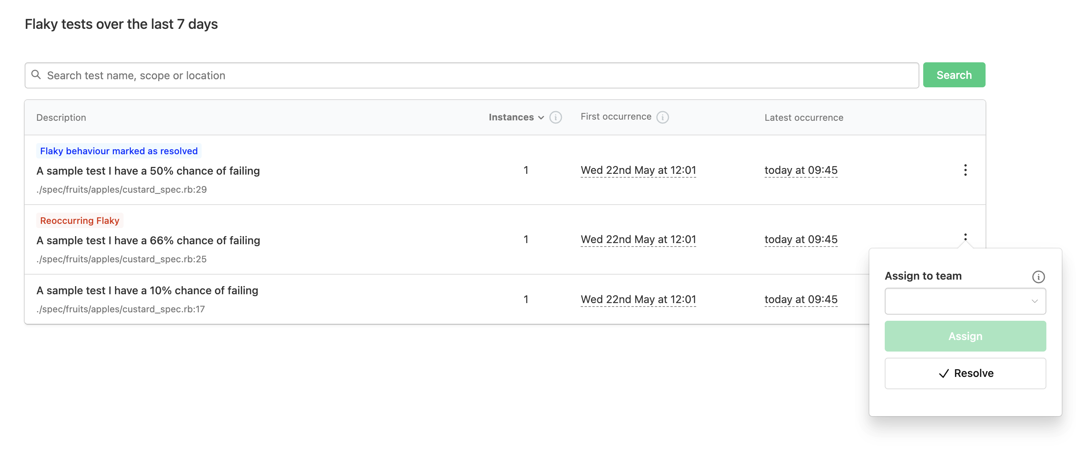Screen dimensions: 1086x450
Task: Click the Reoccurring Flaky label
Action: (80, 220)
